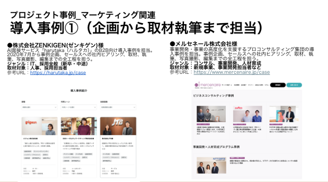328x182 pixels.
Task: Click the description text under the Murata photo
Action: tap(247, 130)
